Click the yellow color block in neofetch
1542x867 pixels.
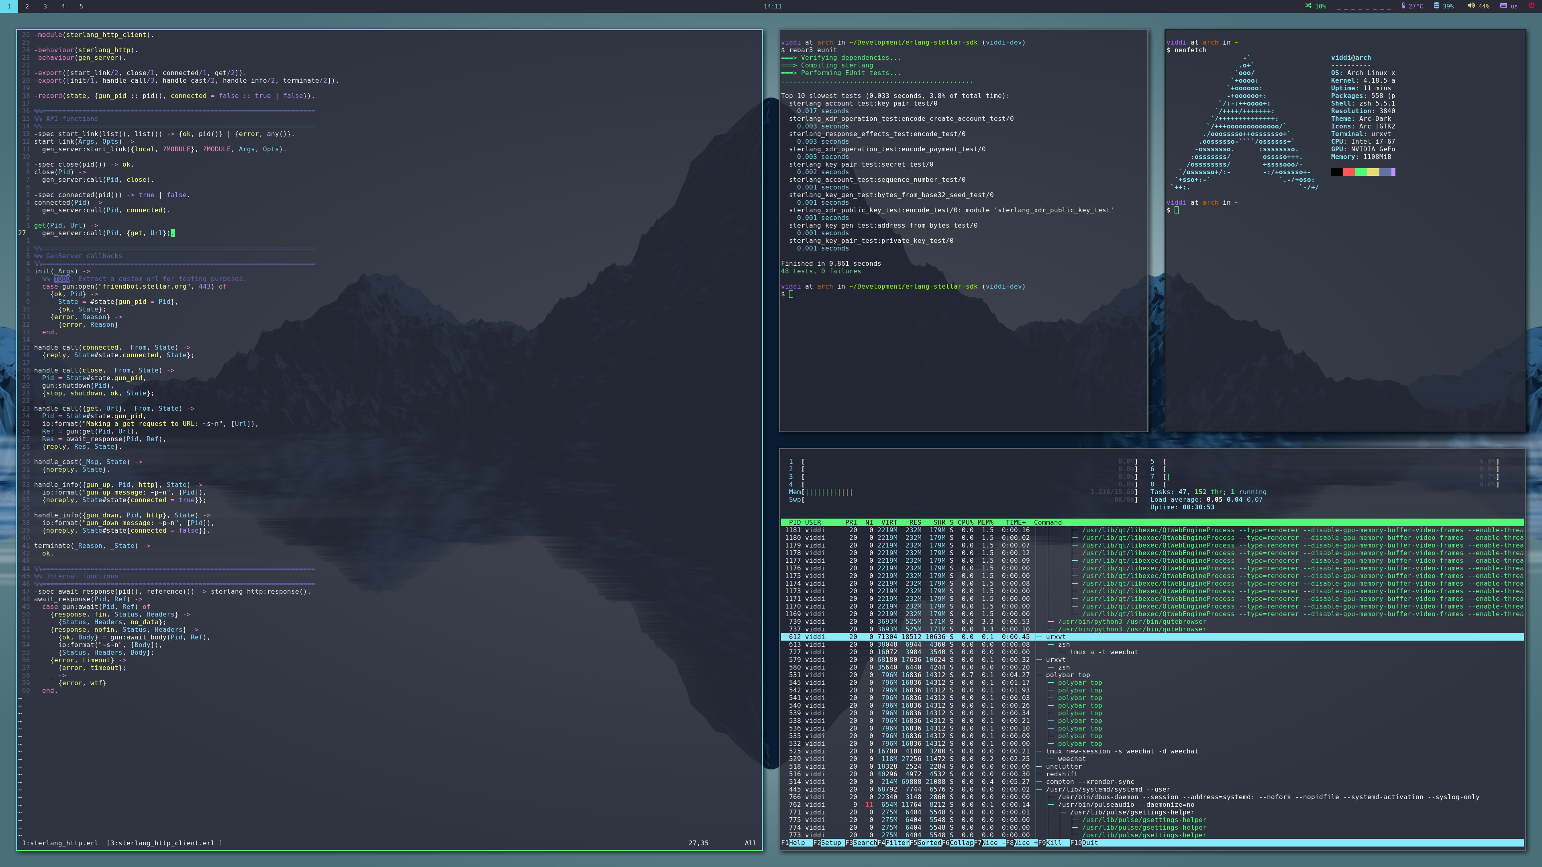(1373, 172)
